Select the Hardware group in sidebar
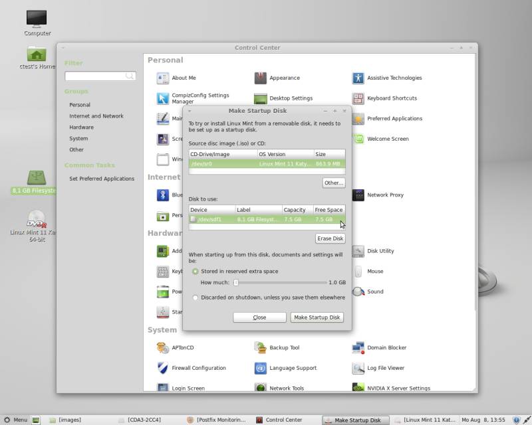The image size is (532, 425). [x=81, y=127]
